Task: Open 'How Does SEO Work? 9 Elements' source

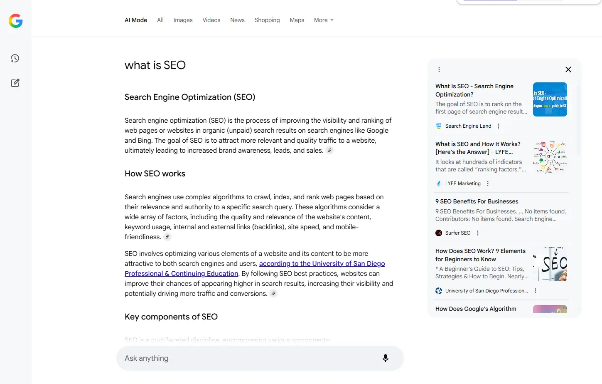Action: [x=480, y=255]
